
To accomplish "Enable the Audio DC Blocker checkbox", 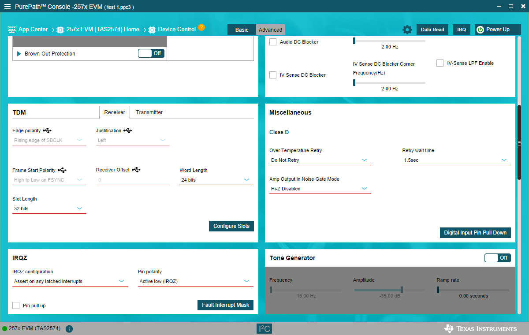I will click(273, 42).
